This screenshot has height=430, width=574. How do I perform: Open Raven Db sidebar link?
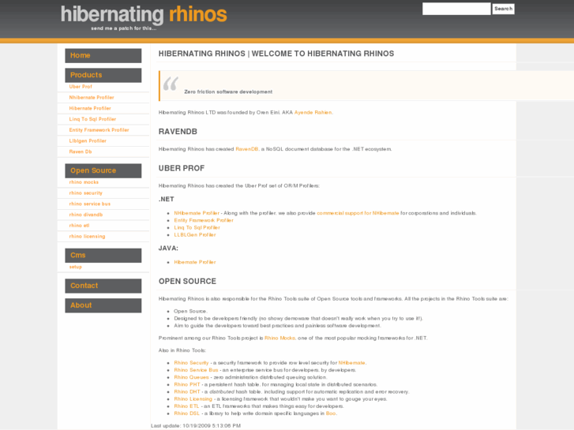pos(81,151)
